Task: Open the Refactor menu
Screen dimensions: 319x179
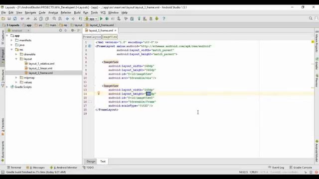Action: pyautogui.click(x=66, y=12)
